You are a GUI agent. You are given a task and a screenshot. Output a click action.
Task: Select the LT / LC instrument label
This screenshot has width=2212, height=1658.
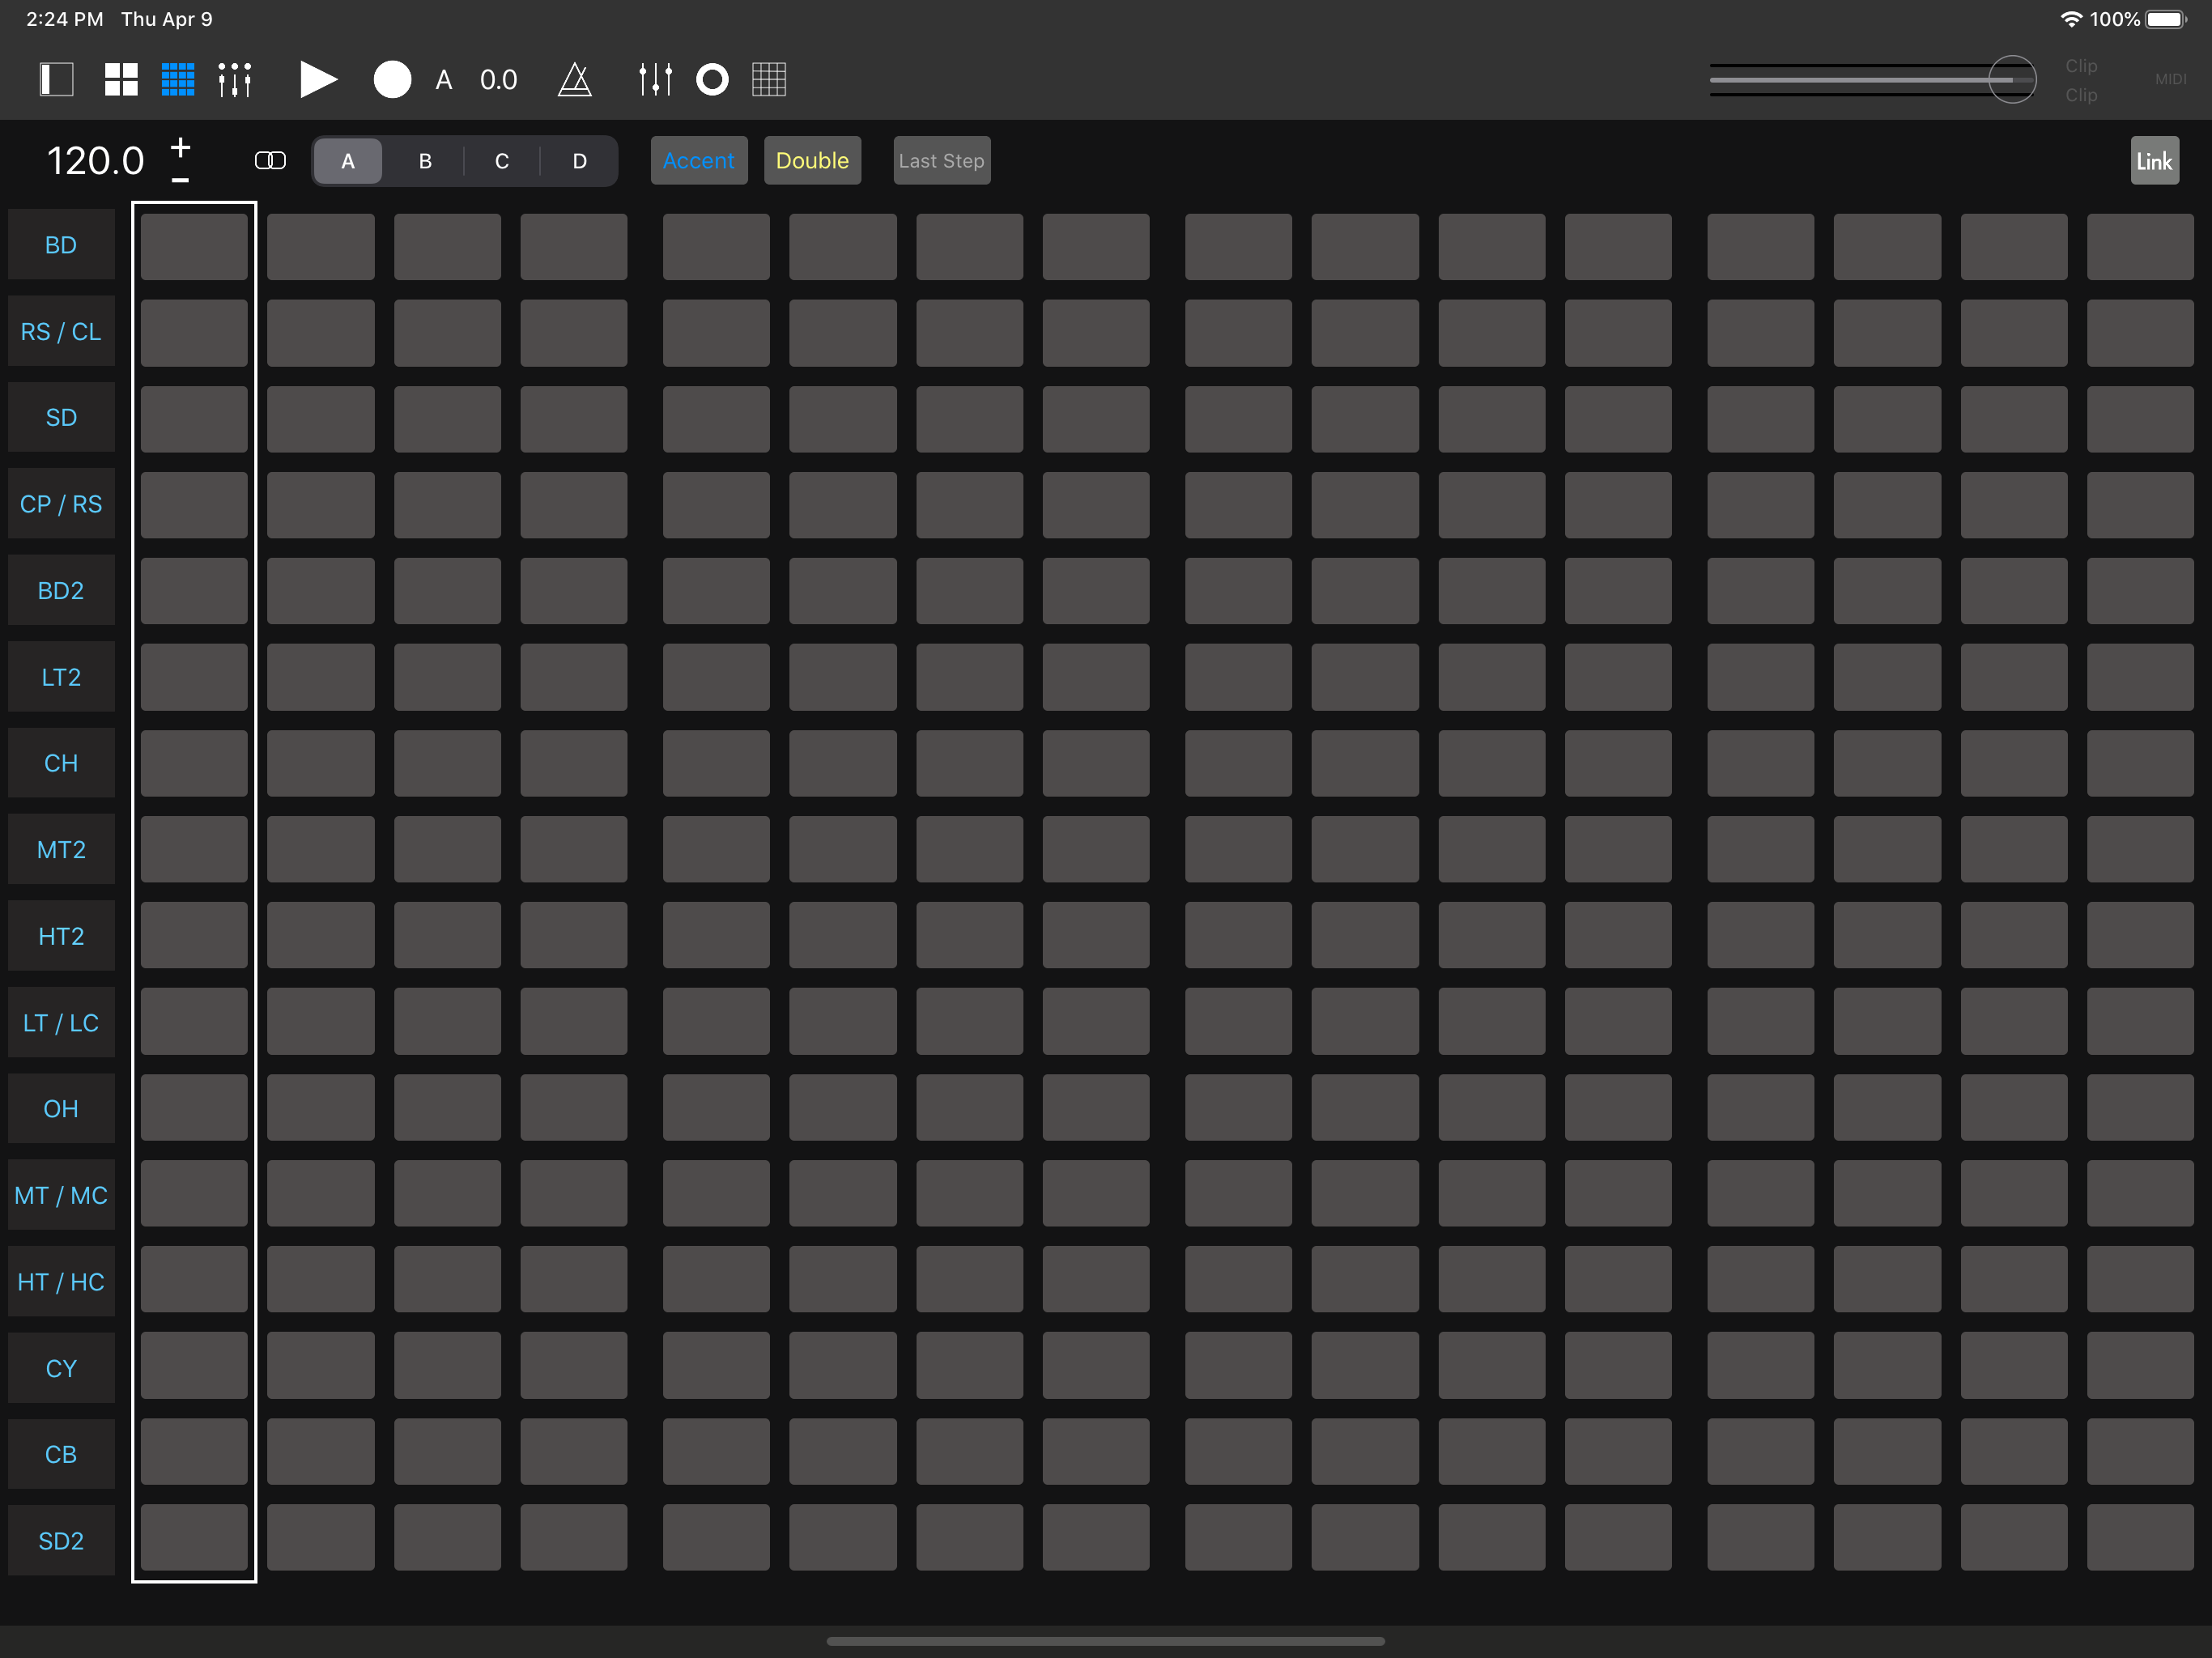point(61,1023)
